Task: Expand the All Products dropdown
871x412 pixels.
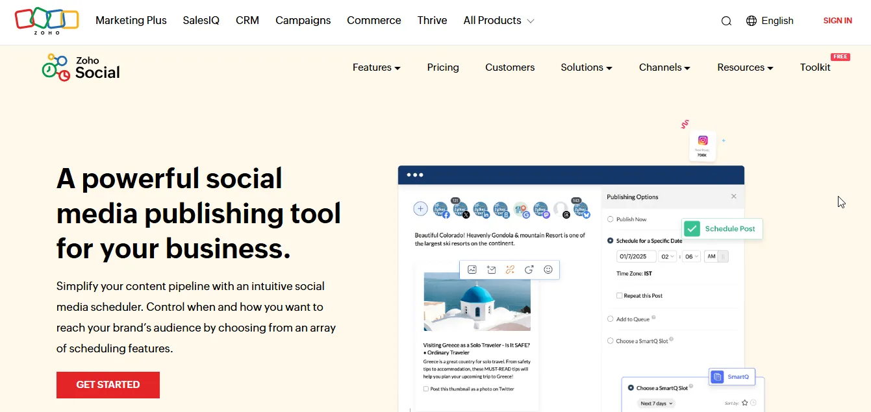Action: [499, 21]
